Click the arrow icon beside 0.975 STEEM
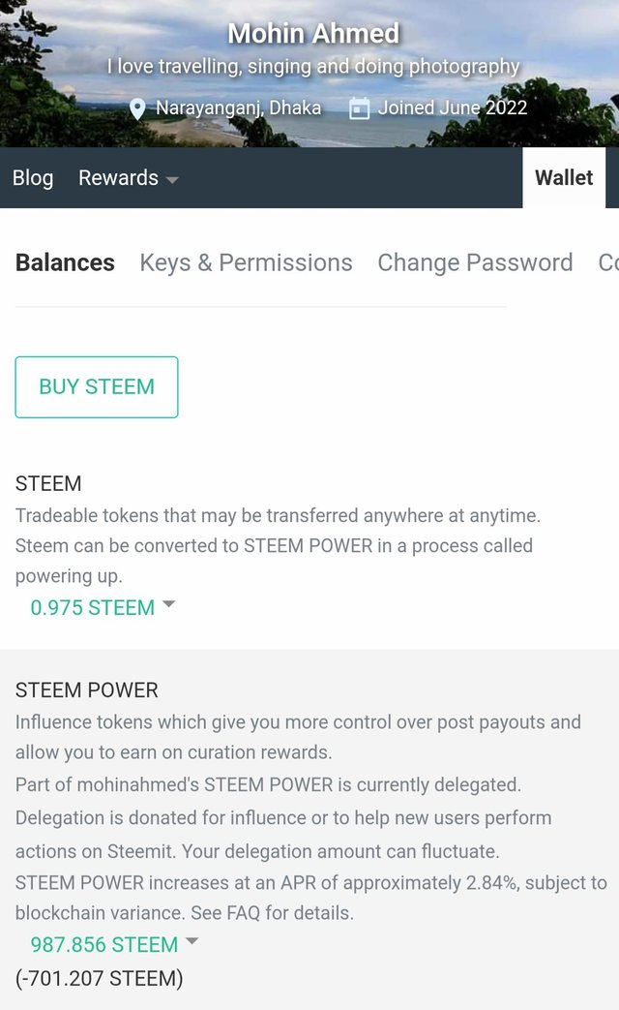Viewport: 619px width, 1010px height. coord(169,604)
